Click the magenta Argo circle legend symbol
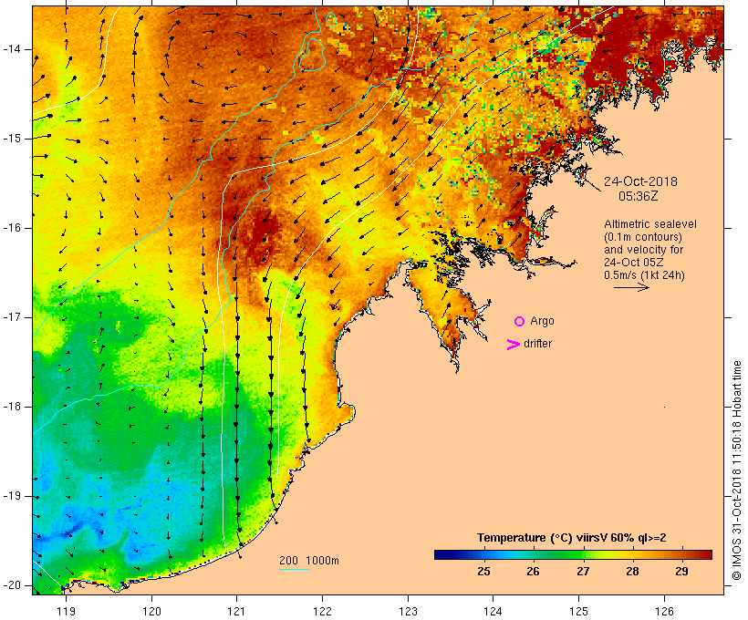Screen dimensions: 748x620 pyautogui.click(x=520, y=322)
